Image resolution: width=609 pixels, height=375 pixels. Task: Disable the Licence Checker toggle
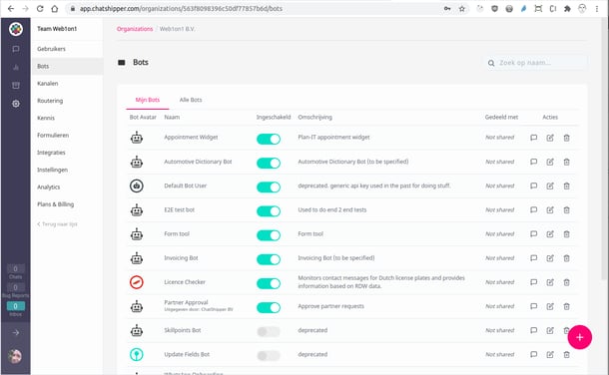[x=269, y=283]
